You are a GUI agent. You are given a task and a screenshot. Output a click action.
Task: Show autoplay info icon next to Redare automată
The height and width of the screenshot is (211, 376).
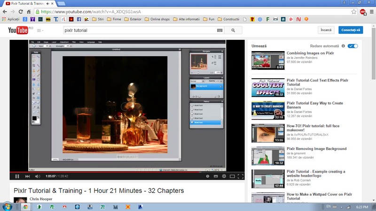click(343, 46)
